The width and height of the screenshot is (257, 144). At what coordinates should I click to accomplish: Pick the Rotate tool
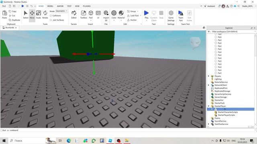pos(45,15)
